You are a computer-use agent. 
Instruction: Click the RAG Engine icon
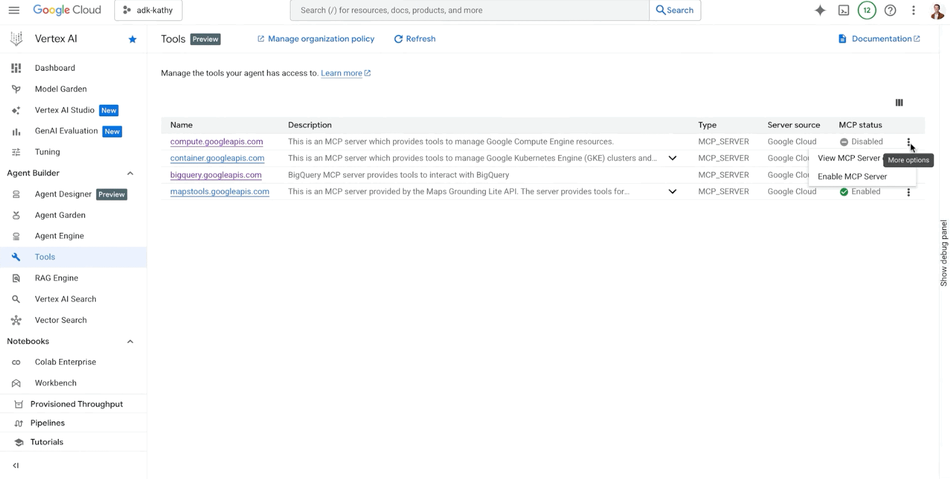pos(16,278)
